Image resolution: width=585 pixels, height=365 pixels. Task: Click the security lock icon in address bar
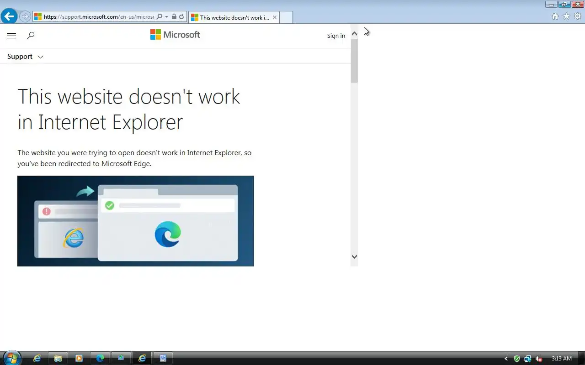[174, 17]
